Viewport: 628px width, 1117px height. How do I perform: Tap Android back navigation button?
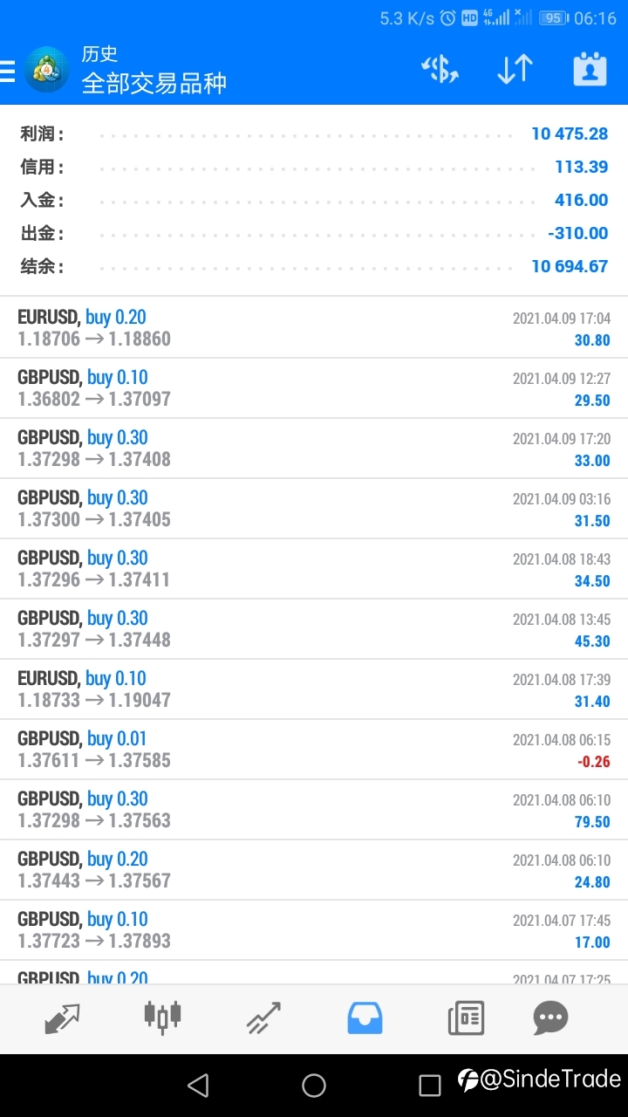click(x=198, y=1086)
